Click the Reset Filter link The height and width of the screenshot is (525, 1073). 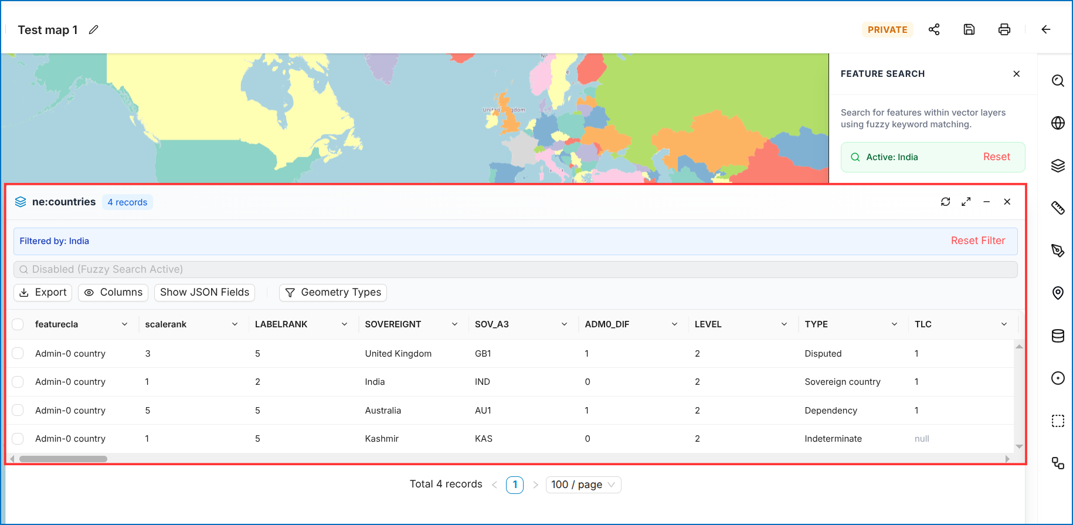[978, 241]
